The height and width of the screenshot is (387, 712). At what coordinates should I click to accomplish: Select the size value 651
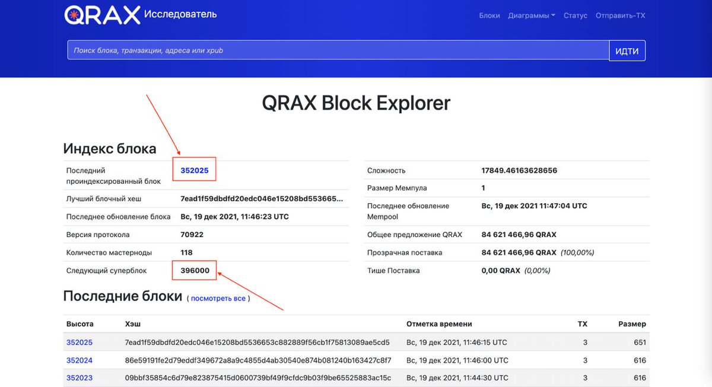[x=640, y=343]
